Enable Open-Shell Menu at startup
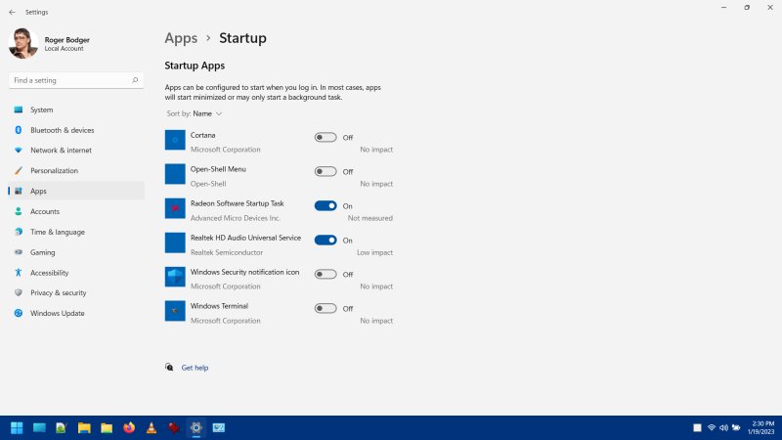The image size is (782, 440). click(x=326, y=172)
